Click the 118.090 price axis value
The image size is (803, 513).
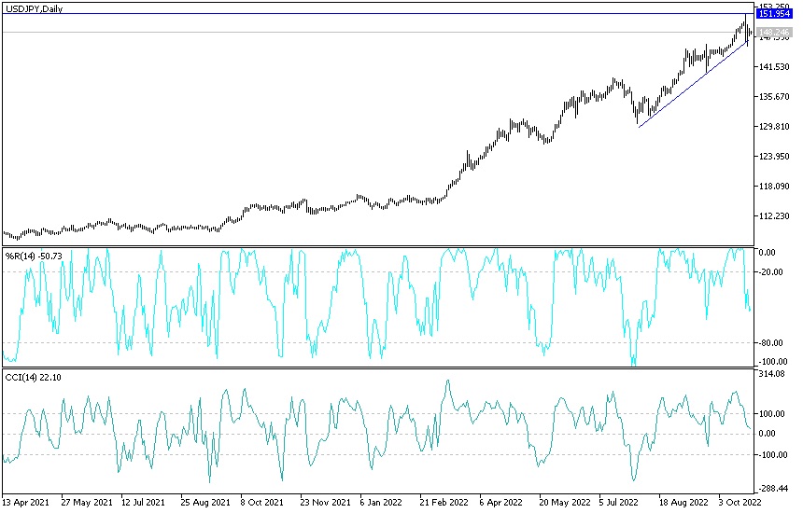point(774,187)
